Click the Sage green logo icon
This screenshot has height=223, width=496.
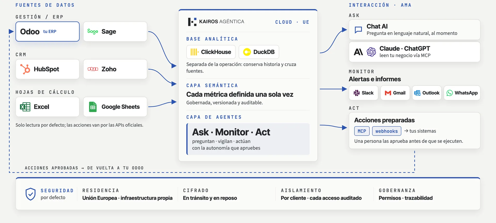coord(92,31)
